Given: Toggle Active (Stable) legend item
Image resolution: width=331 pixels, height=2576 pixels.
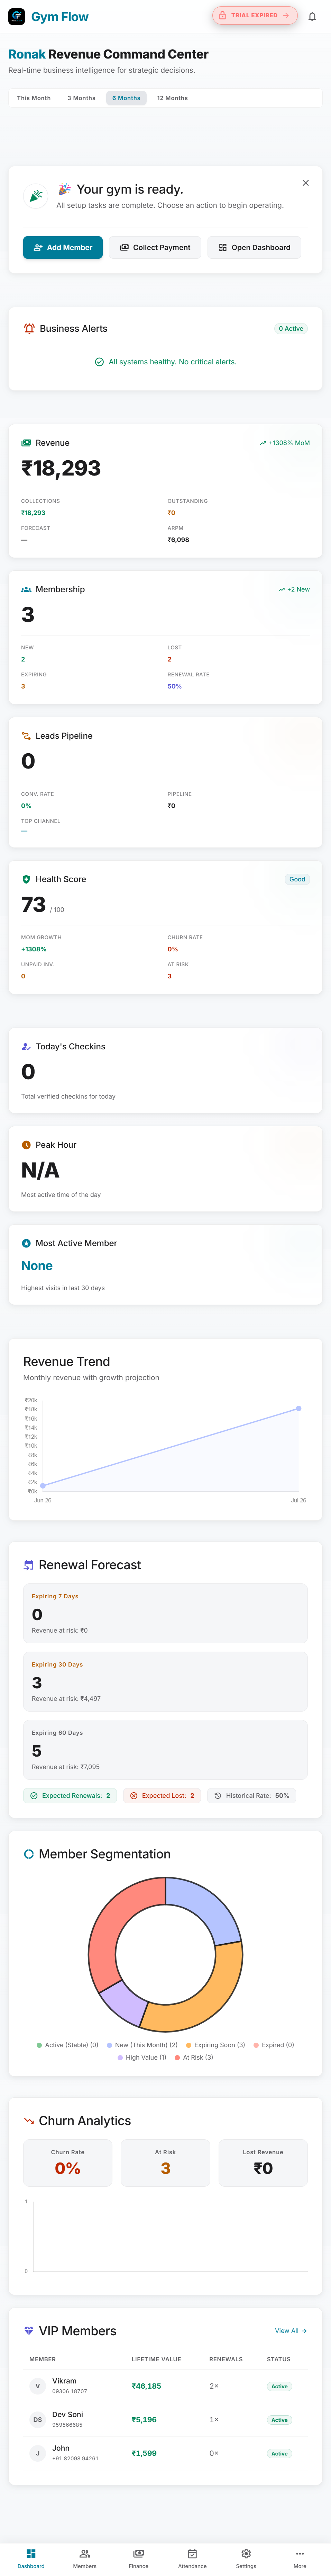Looking at the screenshot, I should click(67, 2045).
